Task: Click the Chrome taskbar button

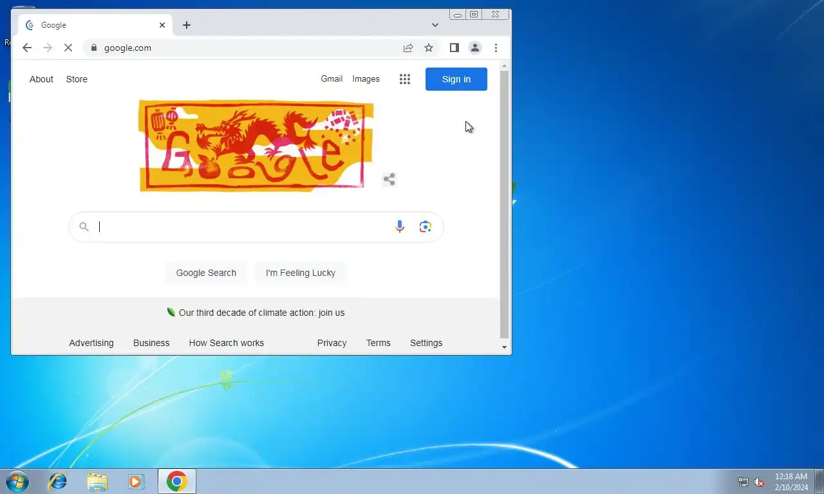Action: coord(177,481)
